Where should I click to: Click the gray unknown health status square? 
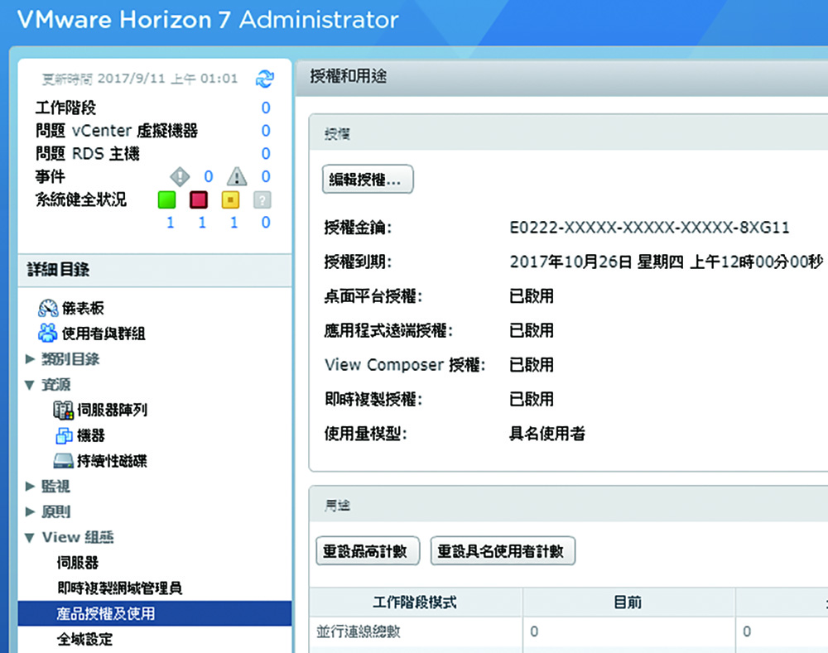262,199
